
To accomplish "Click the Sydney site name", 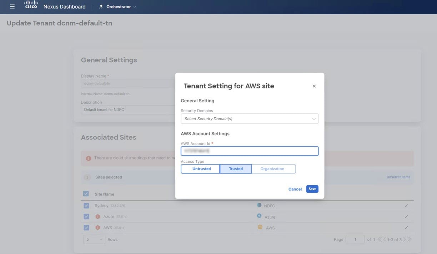I will tap(102, 206).
